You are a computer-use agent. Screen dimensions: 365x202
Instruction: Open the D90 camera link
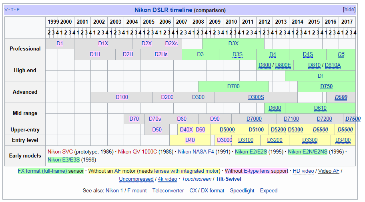point(215,119)
